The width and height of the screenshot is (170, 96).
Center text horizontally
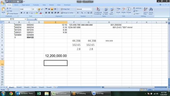click(x=49, y=13)
